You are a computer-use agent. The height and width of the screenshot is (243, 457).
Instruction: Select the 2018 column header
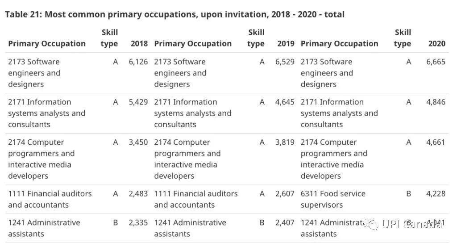point(139,43)
